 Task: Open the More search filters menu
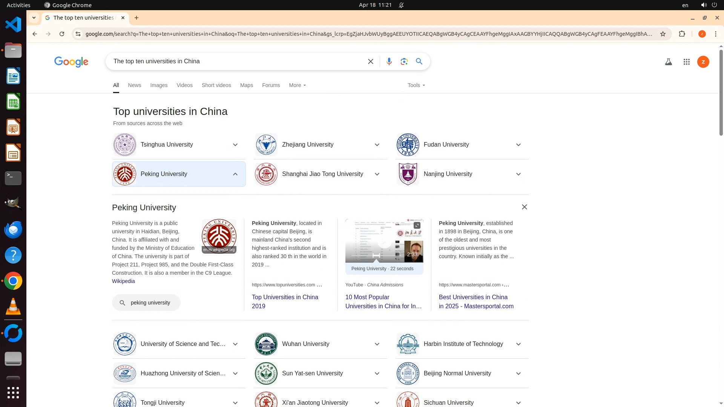pos(297,85)
